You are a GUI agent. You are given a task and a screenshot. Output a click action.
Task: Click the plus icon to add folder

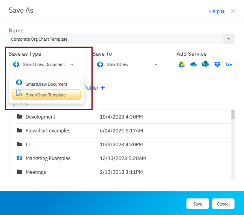[103, 88]
